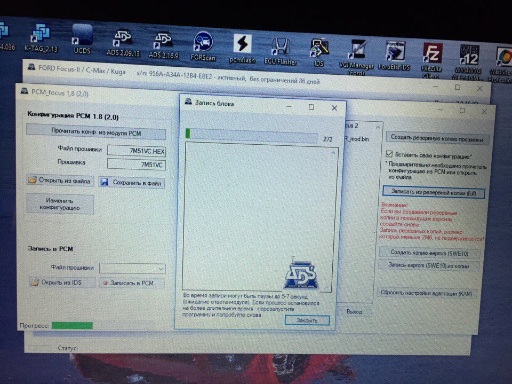Click the Выход button
Screen dimensions: 512x384
tap(354, 312)
